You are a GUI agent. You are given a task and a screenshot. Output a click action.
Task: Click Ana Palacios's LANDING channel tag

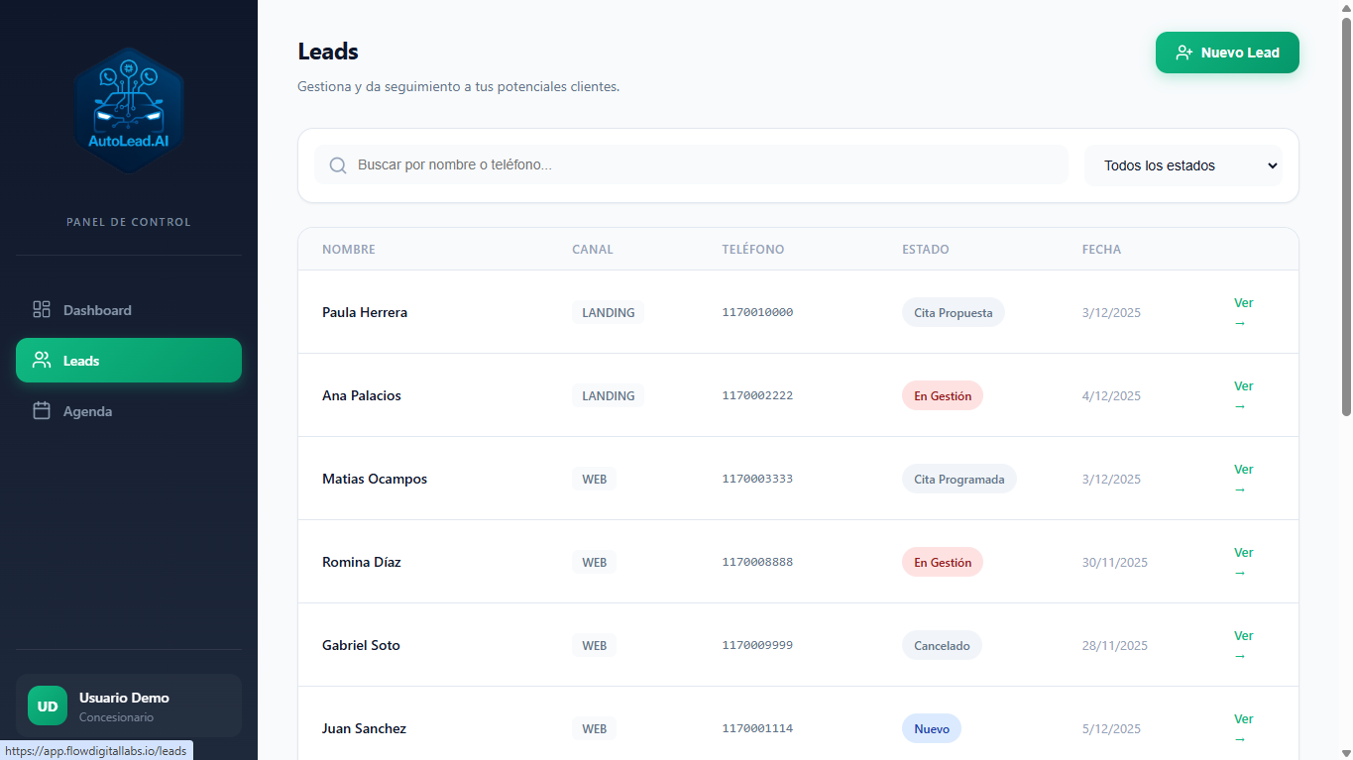pos(609,395)
